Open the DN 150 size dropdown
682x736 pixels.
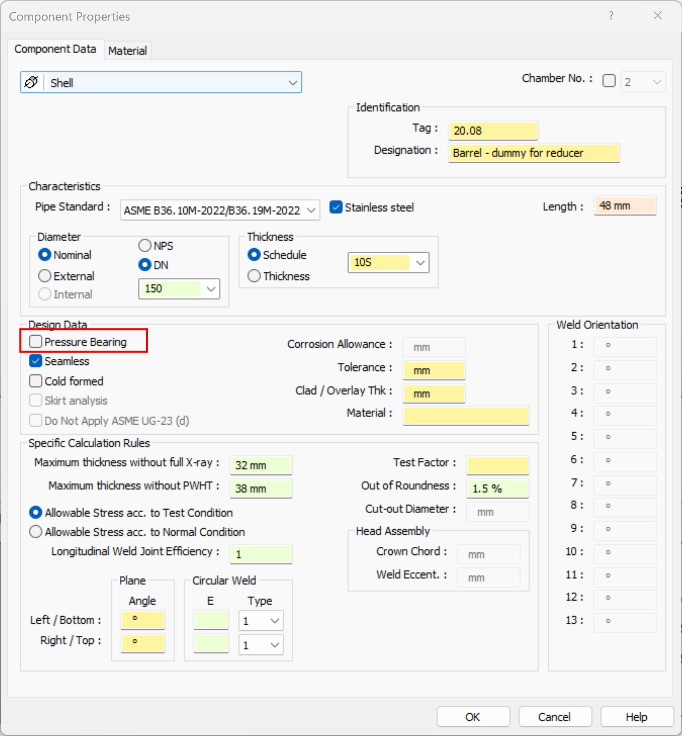pos(179,289)
